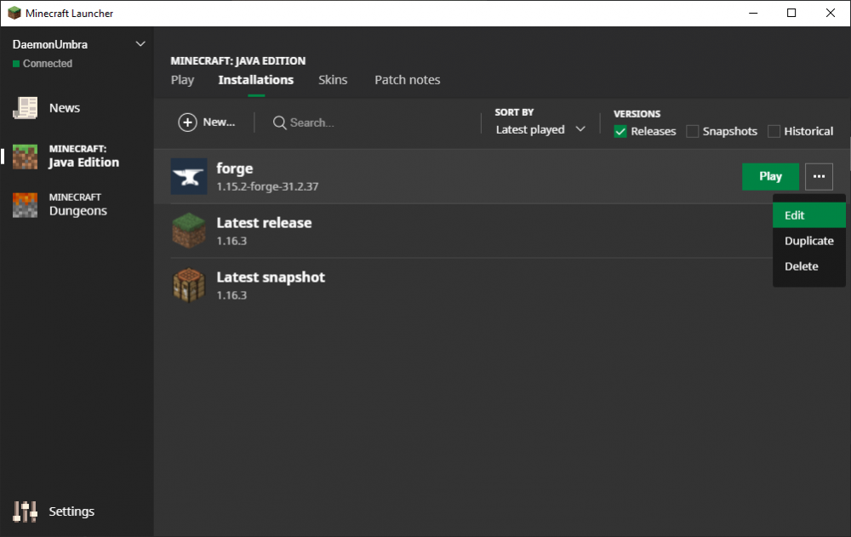Click the News newspaper icon

pos(25,108)
